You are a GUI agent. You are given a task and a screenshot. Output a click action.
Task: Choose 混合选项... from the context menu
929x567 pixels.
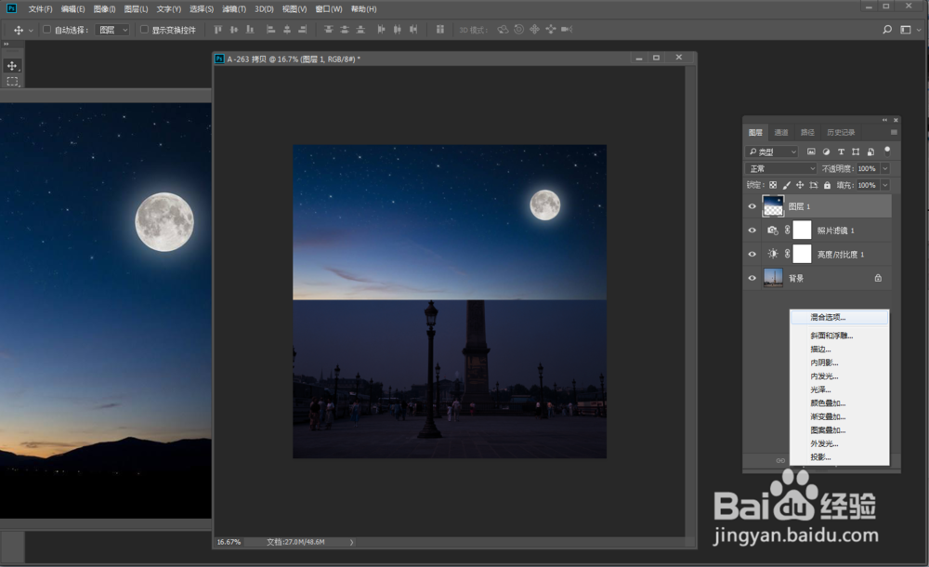828,317
